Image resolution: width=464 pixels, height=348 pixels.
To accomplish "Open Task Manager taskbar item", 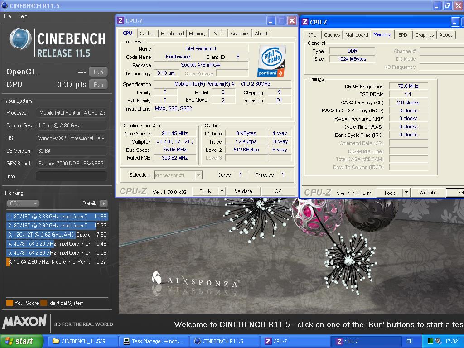I will pyautogui.click(x=154, y=341).
